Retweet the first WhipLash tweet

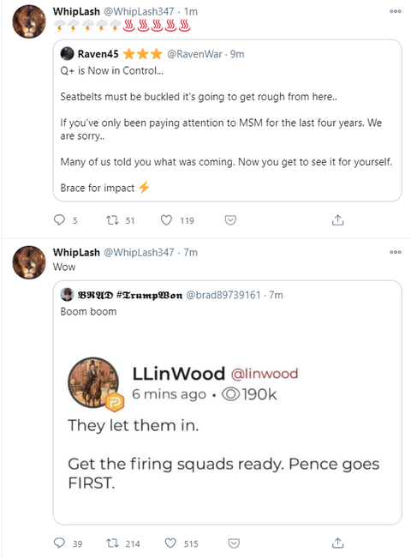[x=113, y=220]
